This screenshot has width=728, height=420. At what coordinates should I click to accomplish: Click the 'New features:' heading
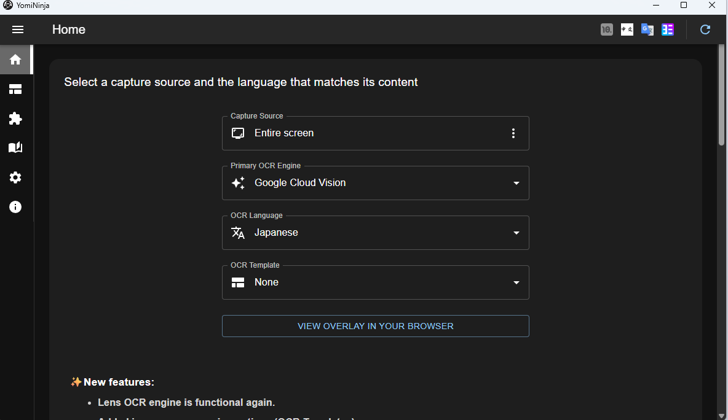119,382
